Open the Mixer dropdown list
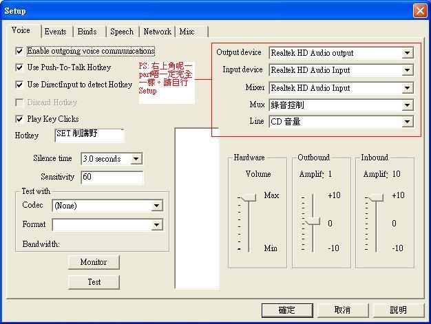The width and height of the screenshot is (431, 324). click(407, 88)
